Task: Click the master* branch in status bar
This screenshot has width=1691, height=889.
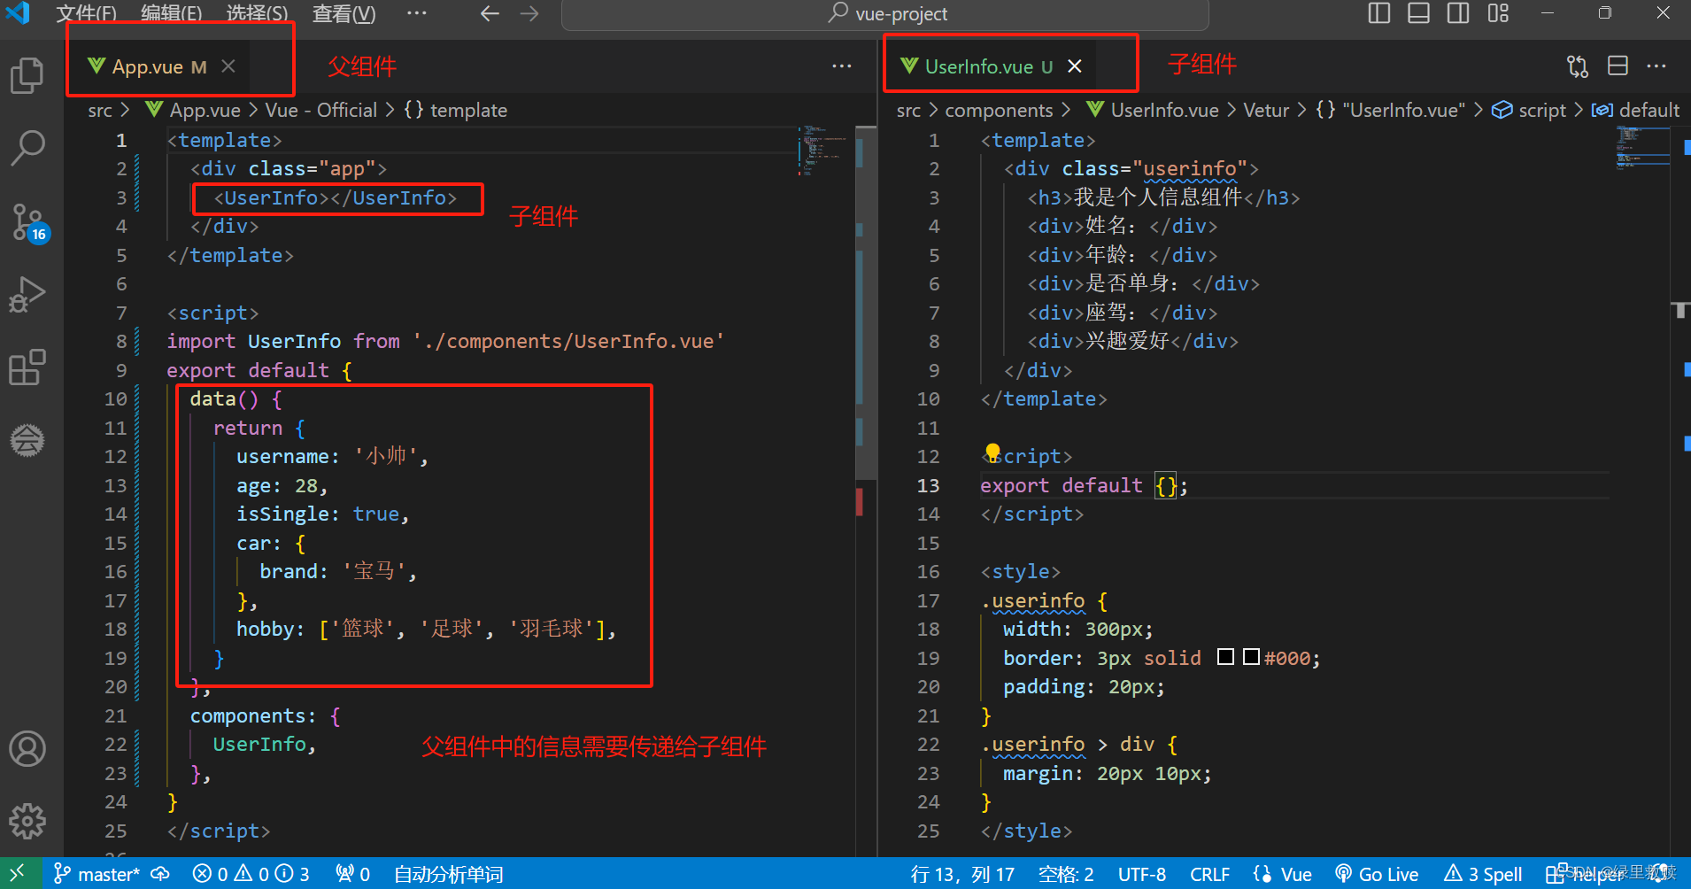Action: coord(97,874)
